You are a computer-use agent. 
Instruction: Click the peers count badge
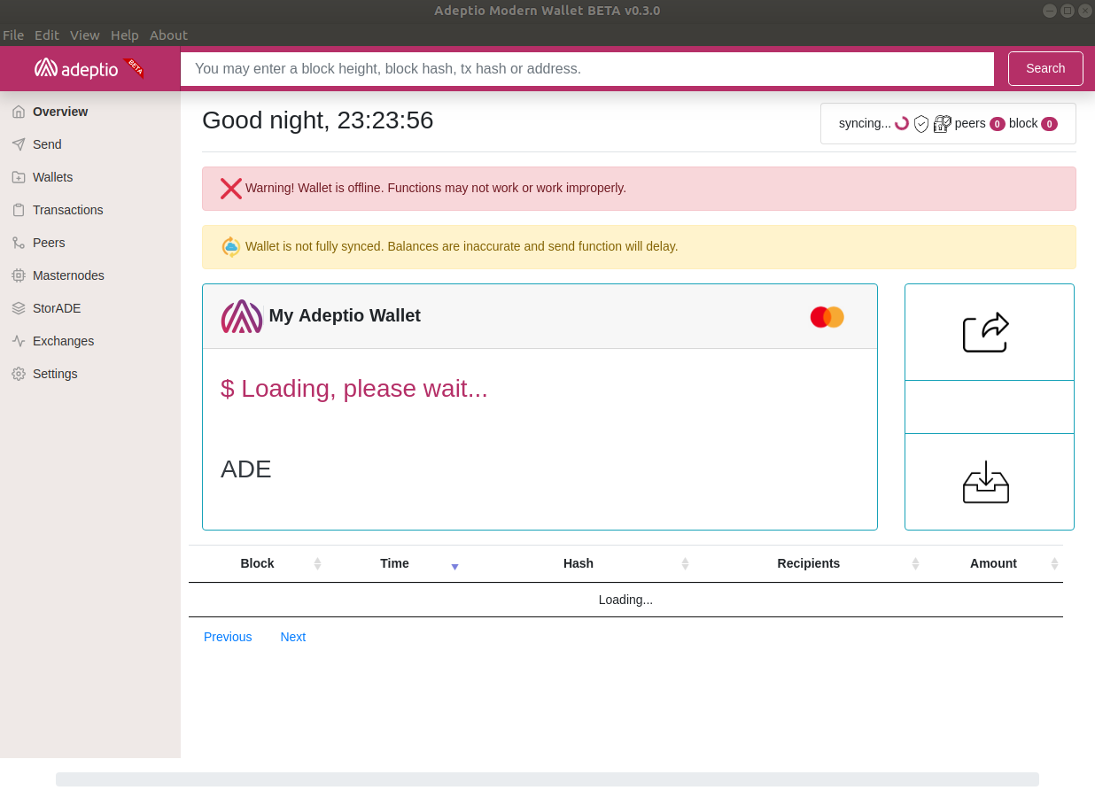(997, 124)
